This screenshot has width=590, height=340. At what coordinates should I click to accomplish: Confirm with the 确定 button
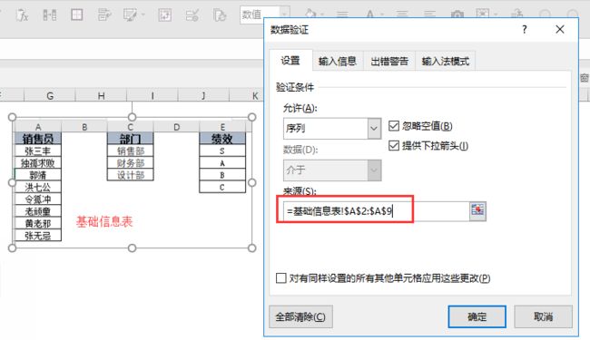[477, 316]
